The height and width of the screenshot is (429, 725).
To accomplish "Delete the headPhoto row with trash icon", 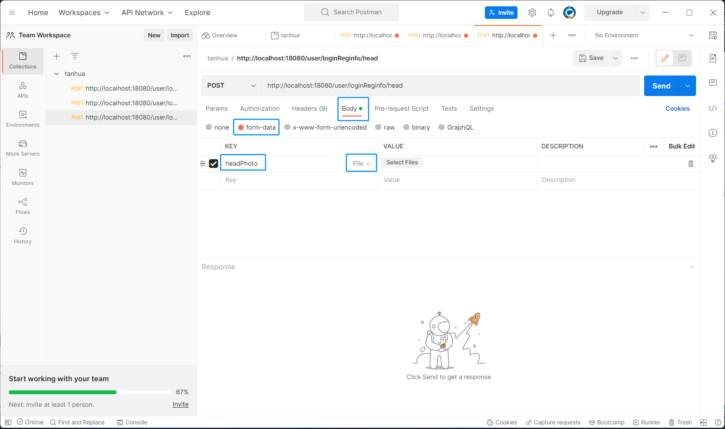I will pyautogui.click(x=691, y=164).
